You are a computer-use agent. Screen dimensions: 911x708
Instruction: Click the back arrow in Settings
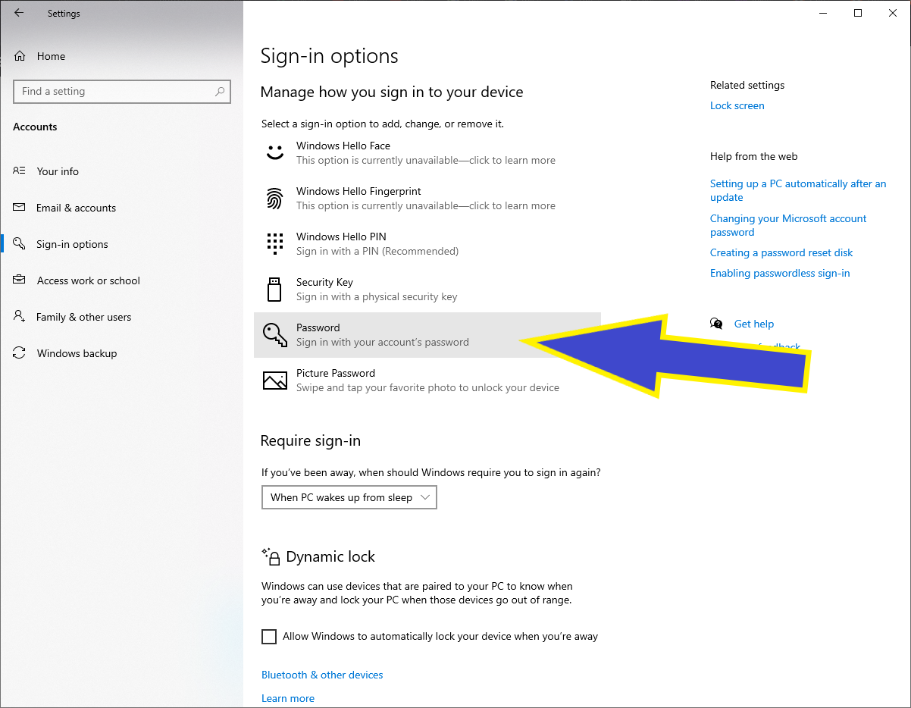tap(19, 13)
